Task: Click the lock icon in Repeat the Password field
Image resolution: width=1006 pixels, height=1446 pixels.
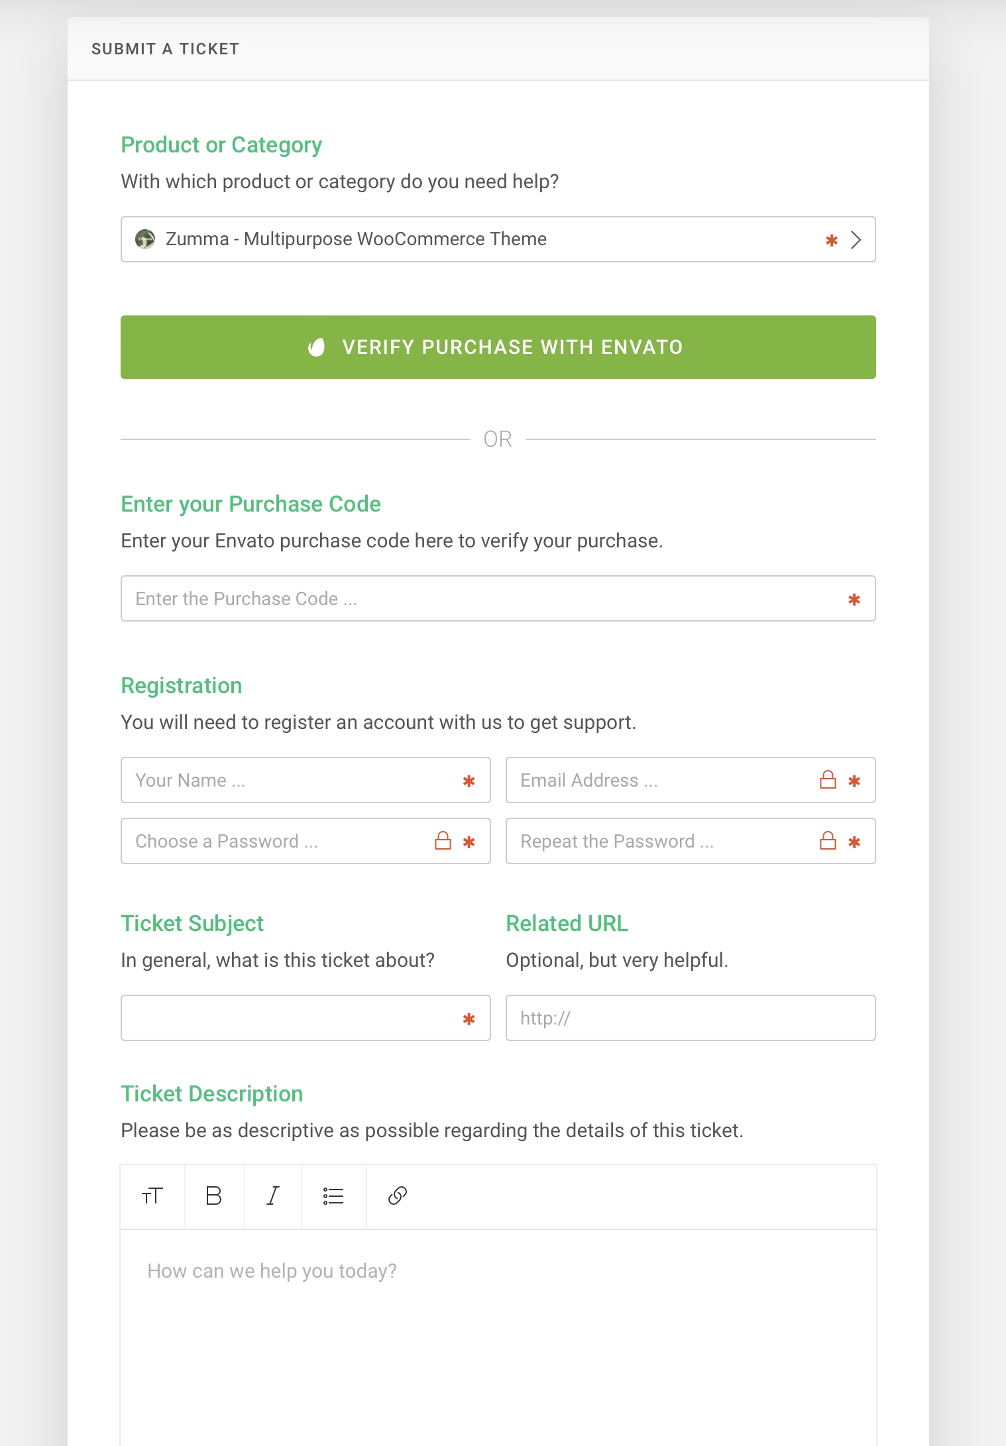Action: pos(828,841)
